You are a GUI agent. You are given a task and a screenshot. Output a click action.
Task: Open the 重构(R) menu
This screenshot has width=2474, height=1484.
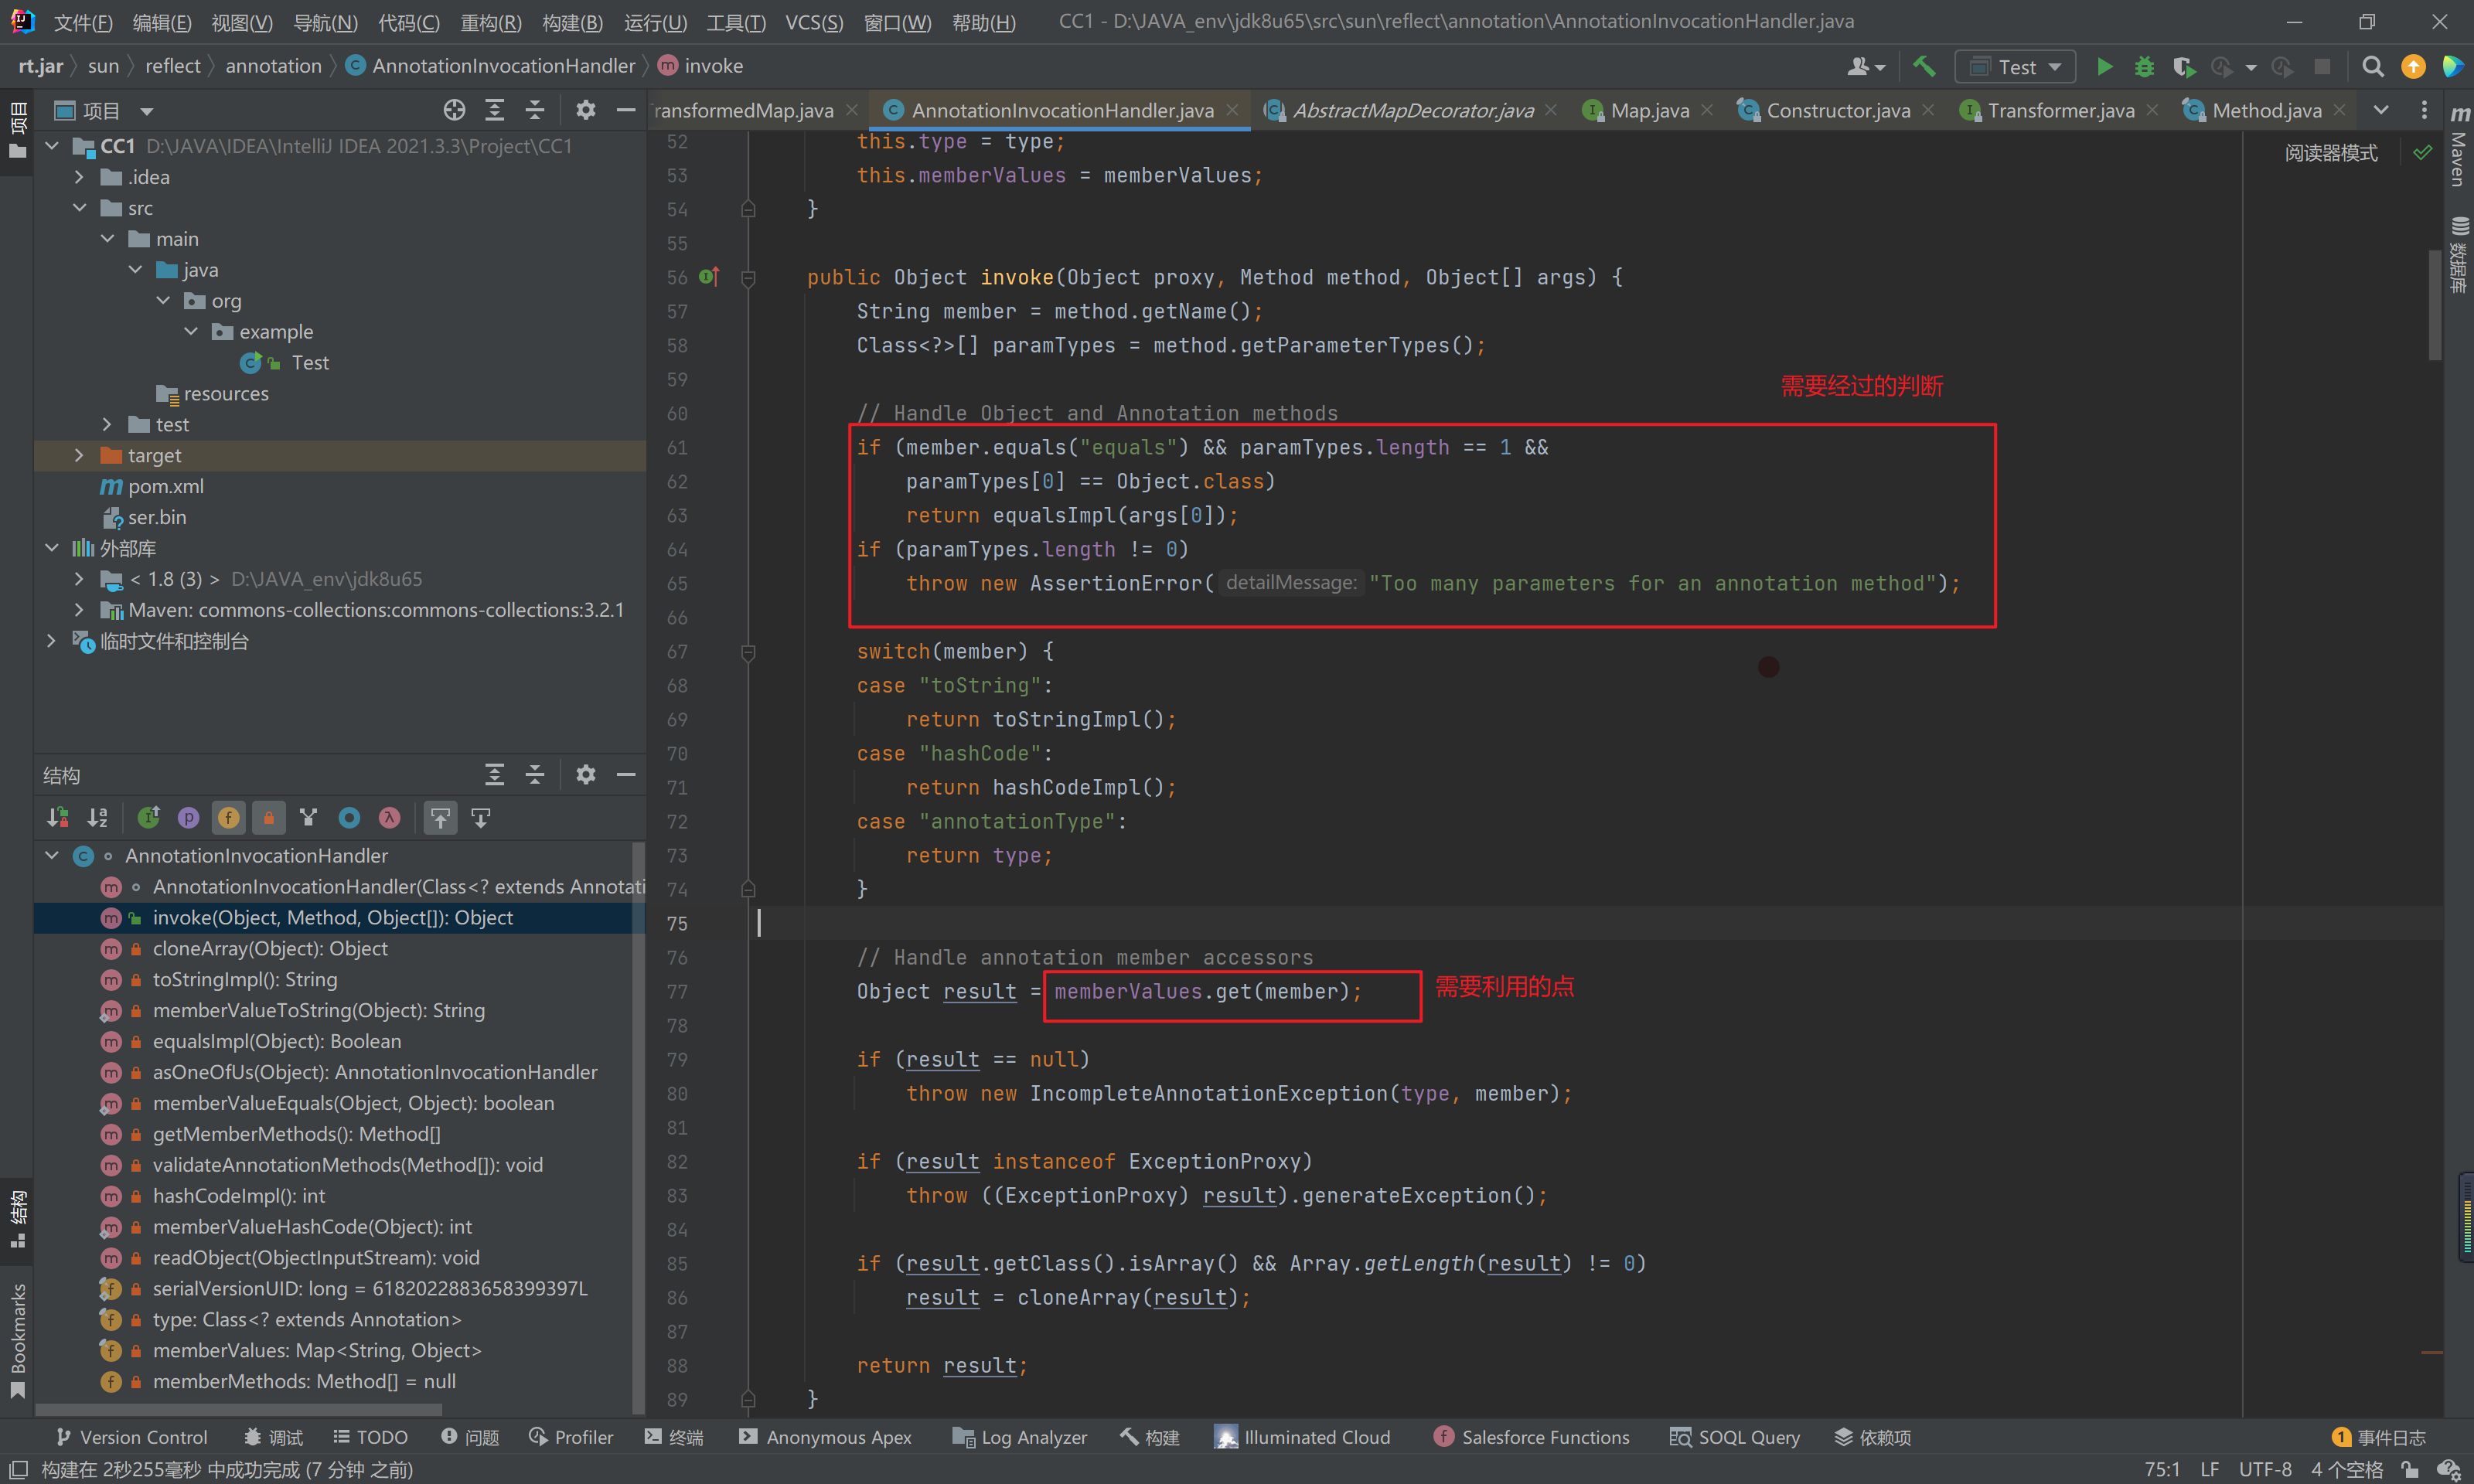point(490,21)
